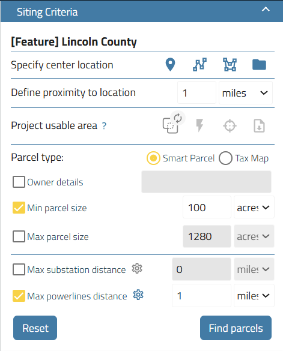
Task: Click the refresh usable area icon
Action: pyautogui.click(x=178, y=118)
